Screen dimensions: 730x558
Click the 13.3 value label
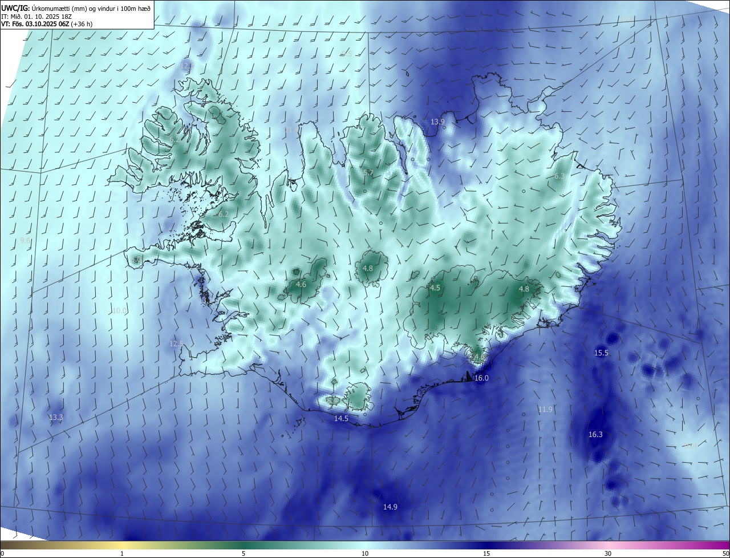(x=56, y=417)
